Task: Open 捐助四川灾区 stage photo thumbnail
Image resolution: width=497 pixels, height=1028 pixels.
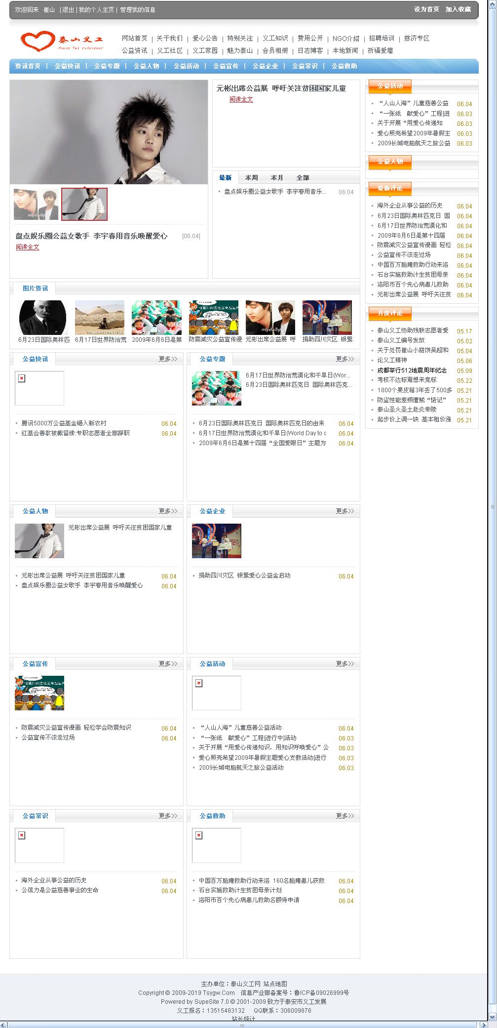Action: tap(327, 318)
